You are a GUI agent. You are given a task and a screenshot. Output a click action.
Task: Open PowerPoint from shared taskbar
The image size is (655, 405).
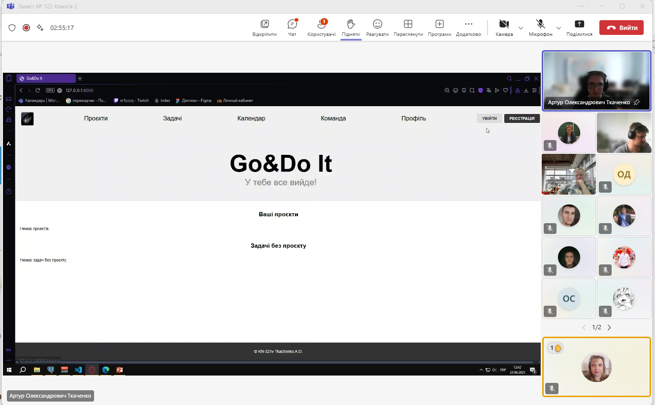[x=119, y=370]
